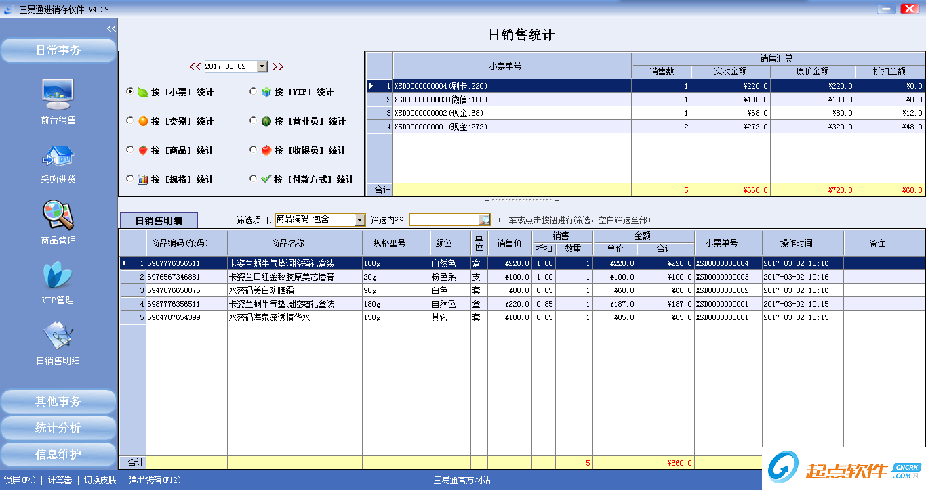Open the date dropdown showing 2017-03-02
The height and width of the screenshot is (490, 926).
click(x=262, y=67)
